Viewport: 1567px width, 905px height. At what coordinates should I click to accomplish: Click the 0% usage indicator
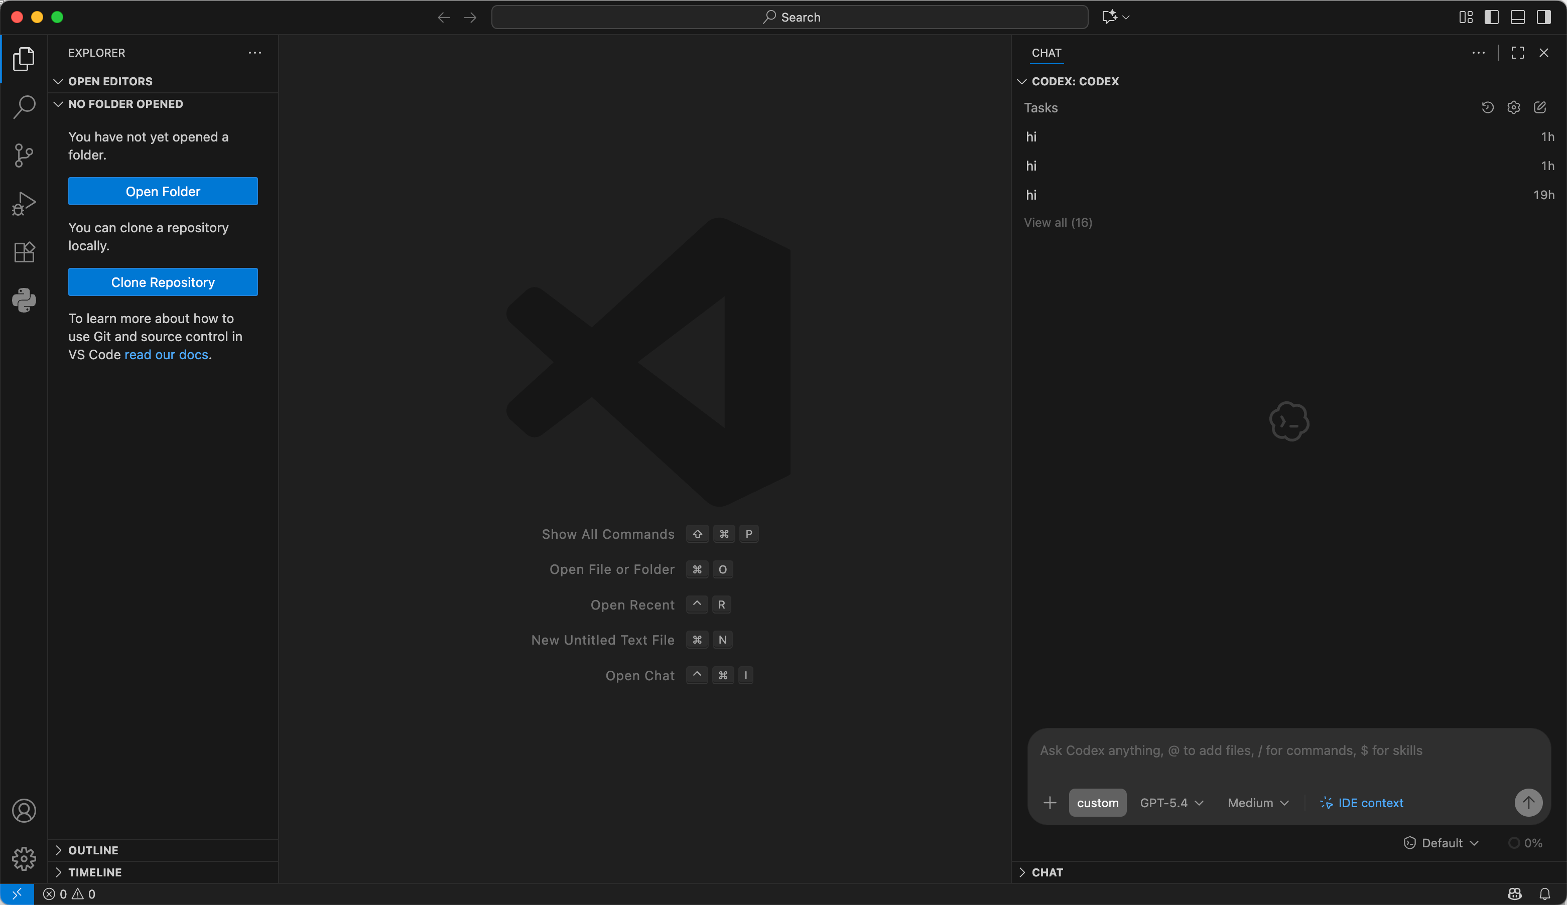(1527, 842)
